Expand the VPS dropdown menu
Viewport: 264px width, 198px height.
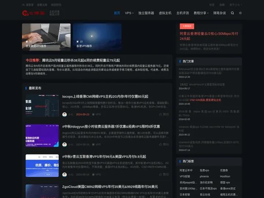pos(129,13)
